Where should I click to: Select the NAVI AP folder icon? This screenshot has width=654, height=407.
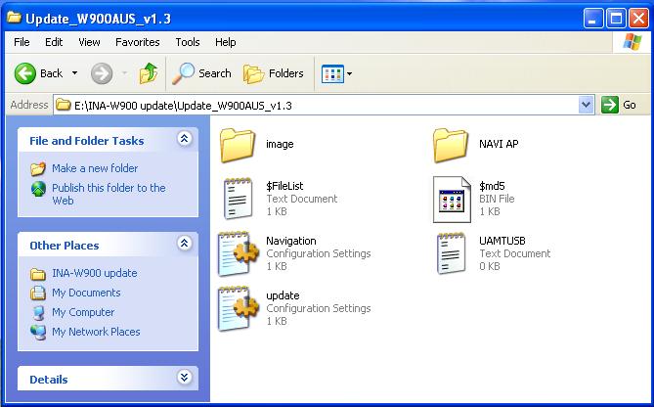tap(451, 145)
